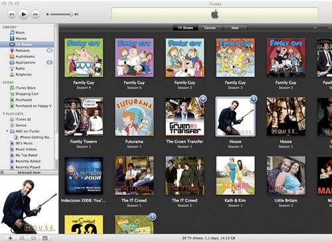Click the Applications update count badge
This screenshot has width=332, height=242.
[x=50, y=62]
